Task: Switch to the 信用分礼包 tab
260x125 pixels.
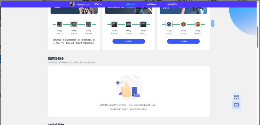Action: (x=131, y=4)
